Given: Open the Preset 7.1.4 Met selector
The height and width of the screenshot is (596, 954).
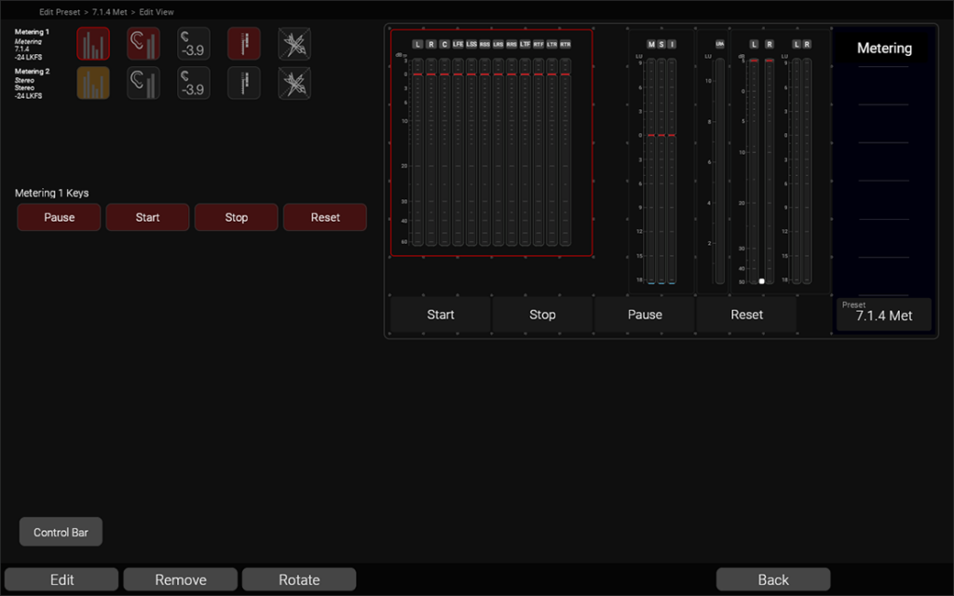Looking at the screenshot, I should (x=883, y=314).
